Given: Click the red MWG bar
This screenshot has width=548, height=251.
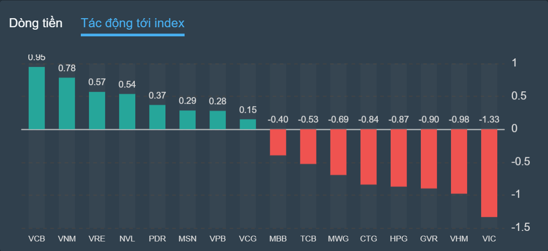Looking at the screenshot, I should tap(338, 152).
